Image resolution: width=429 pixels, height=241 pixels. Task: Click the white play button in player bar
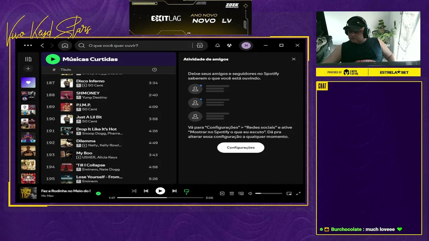click(x=160, y=191)
